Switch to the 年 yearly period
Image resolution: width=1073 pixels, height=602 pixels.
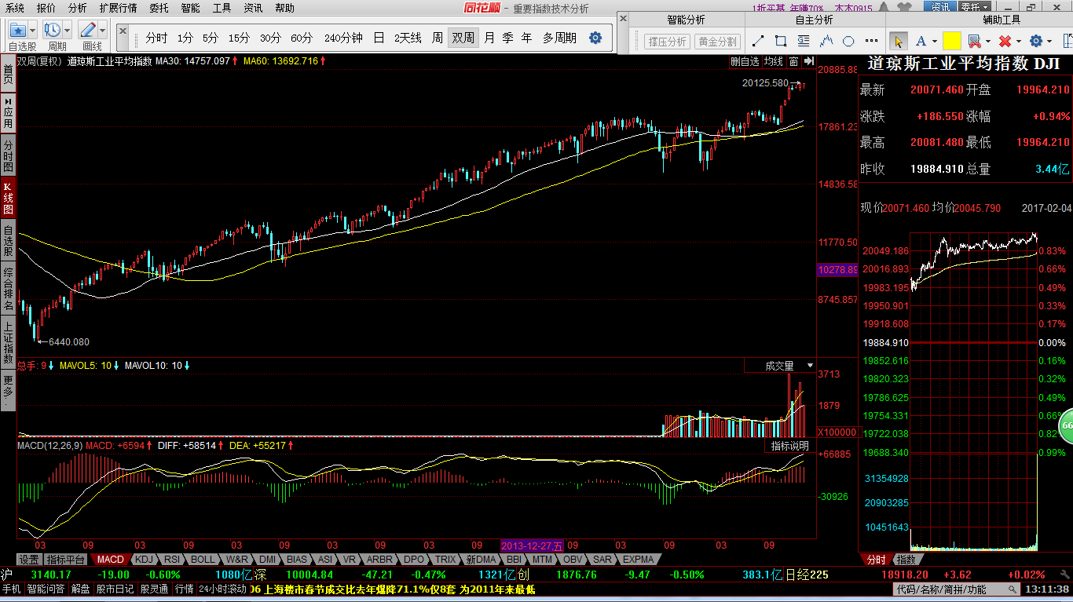point(526,38)
